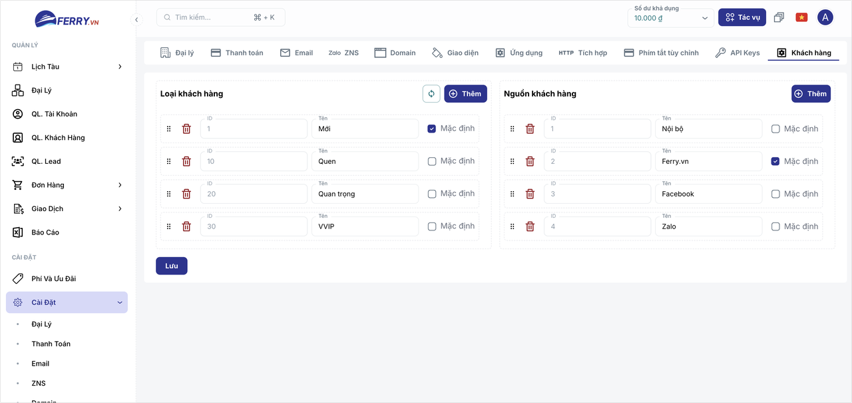Uncheck Mặc định for Ferry.vn source

pos(775,161)
